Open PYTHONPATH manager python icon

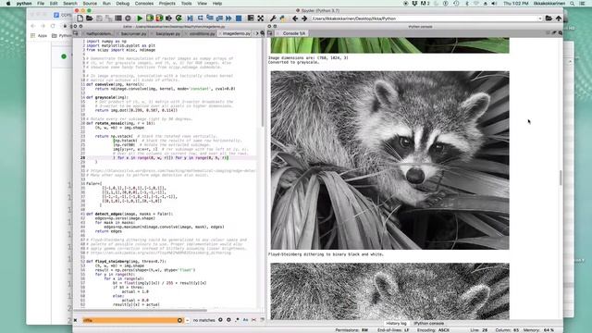pyautogui.click(x=282, y=18)
